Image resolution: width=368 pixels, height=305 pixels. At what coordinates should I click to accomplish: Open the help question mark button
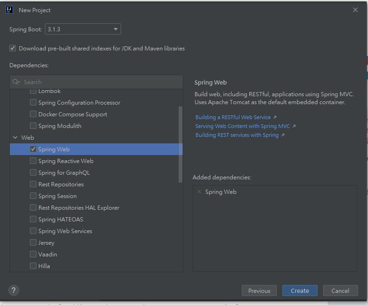(14, 290)
